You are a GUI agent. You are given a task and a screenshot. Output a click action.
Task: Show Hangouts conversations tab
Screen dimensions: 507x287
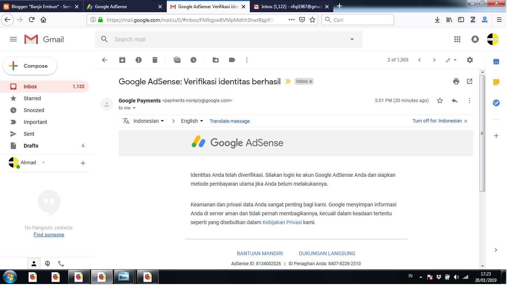click(47, 264)
